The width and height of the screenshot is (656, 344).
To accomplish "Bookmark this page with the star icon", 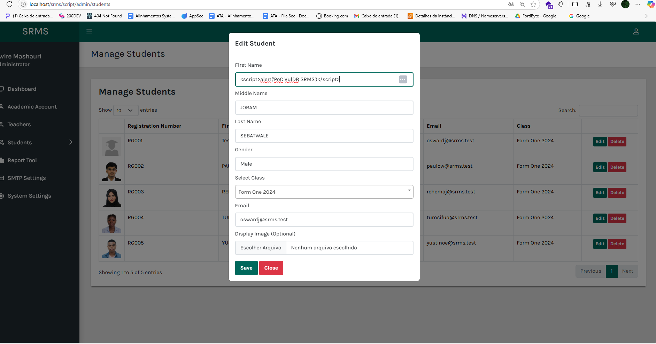I will point(533,4).
